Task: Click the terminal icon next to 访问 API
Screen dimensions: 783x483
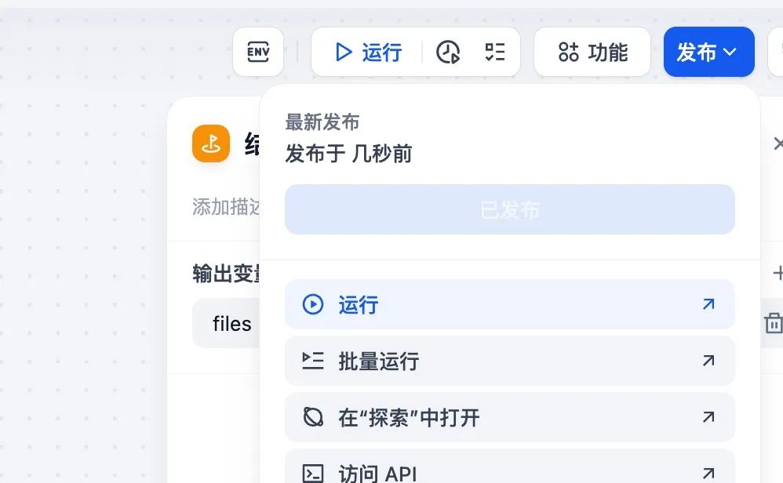Action: point(314,471)
